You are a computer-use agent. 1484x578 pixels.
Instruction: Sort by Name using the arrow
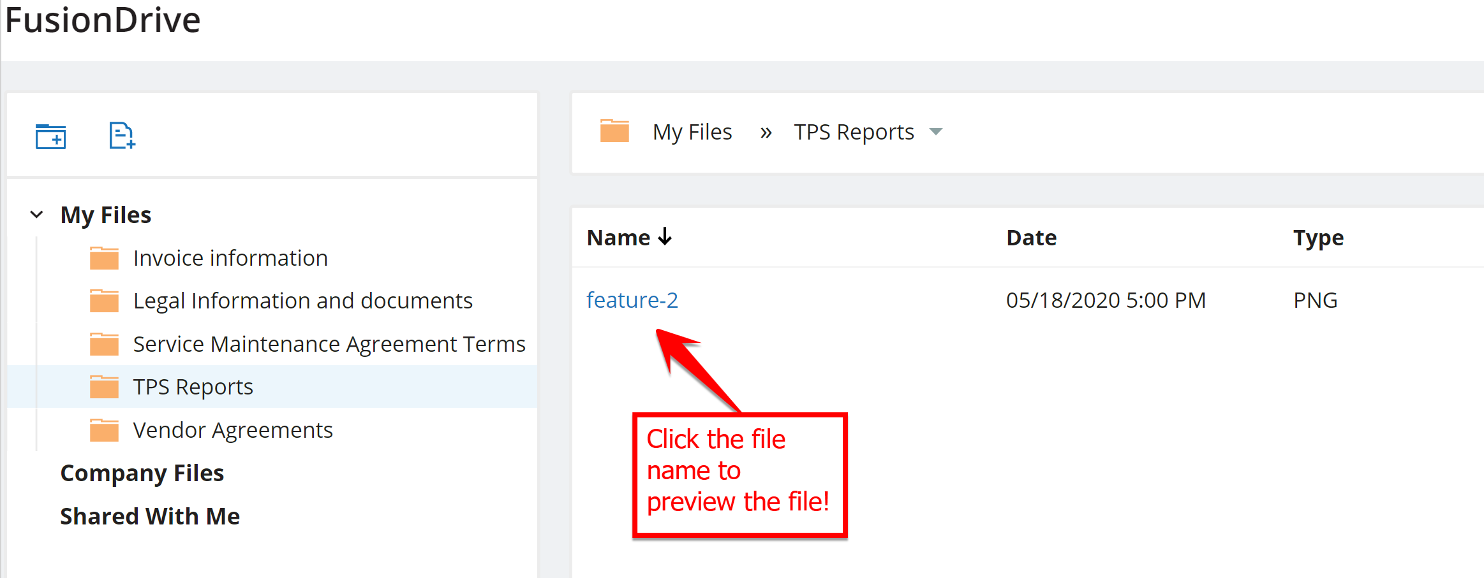pyautogui.click(x=665, y=237)
